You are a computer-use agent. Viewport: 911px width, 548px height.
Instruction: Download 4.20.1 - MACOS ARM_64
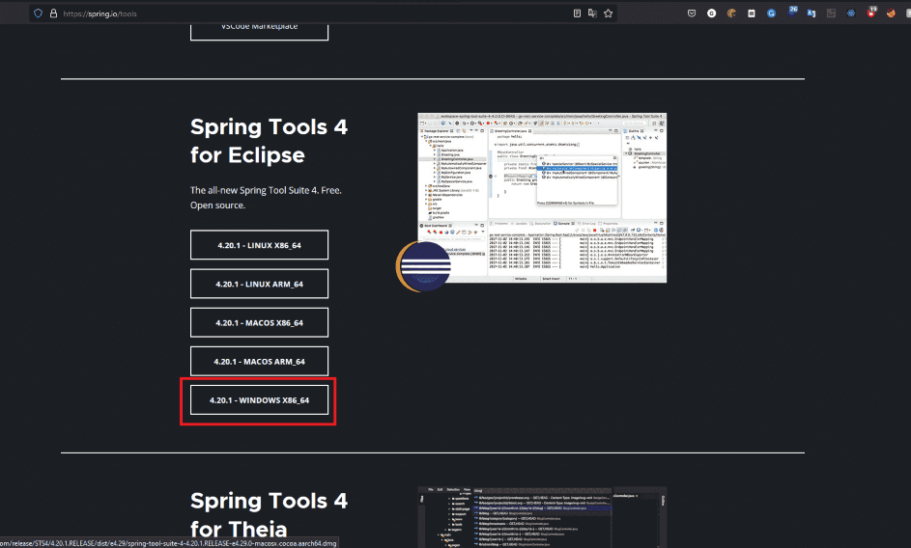(259, 362)
